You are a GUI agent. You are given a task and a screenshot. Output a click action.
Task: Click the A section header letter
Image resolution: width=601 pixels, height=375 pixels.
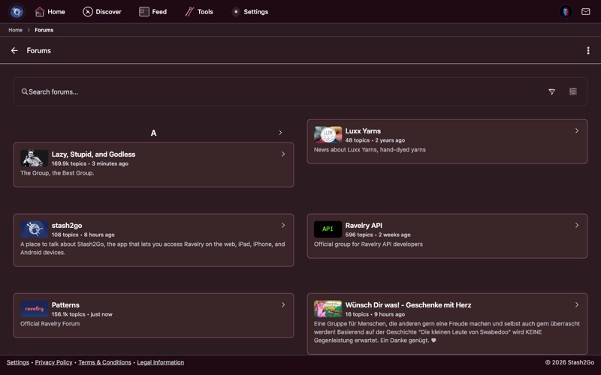(153, 133)
